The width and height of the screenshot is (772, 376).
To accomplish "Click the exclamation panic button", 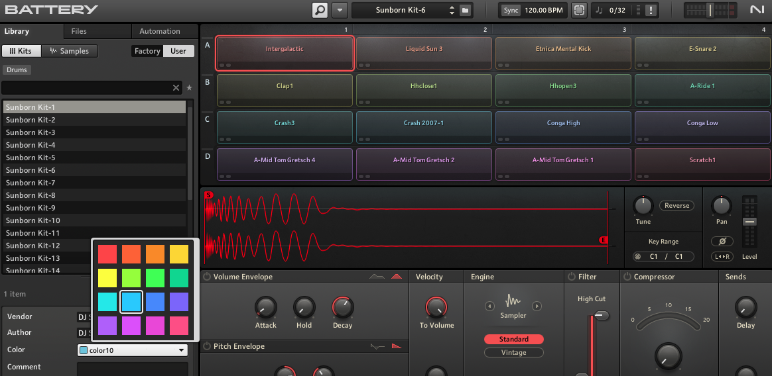I will pos(651,10).
